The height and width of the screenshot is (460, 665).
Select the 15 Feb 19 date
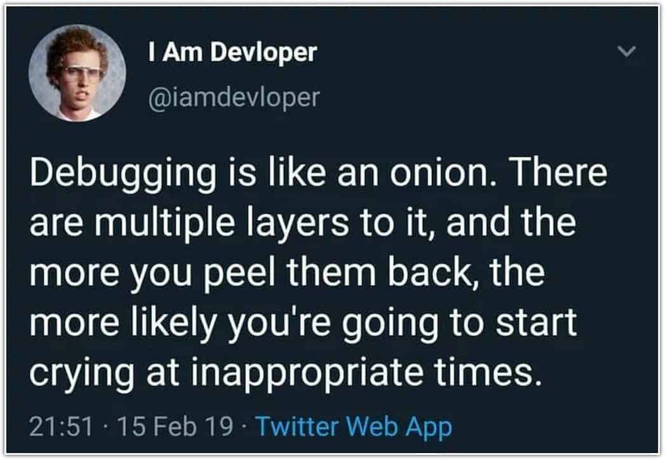[x=174, y=426]
